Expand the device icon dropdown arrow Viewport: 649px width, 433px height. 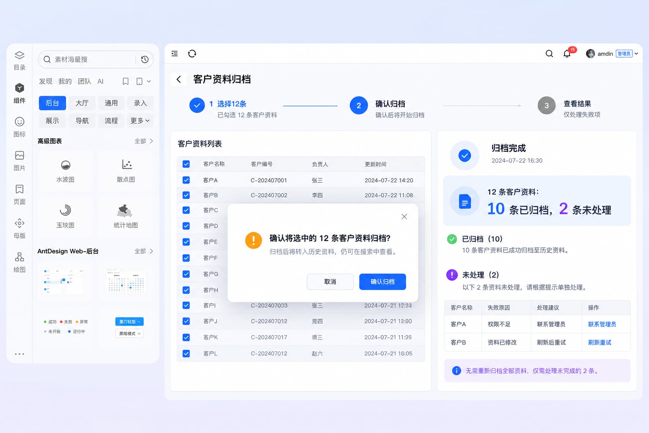point(149,81)
